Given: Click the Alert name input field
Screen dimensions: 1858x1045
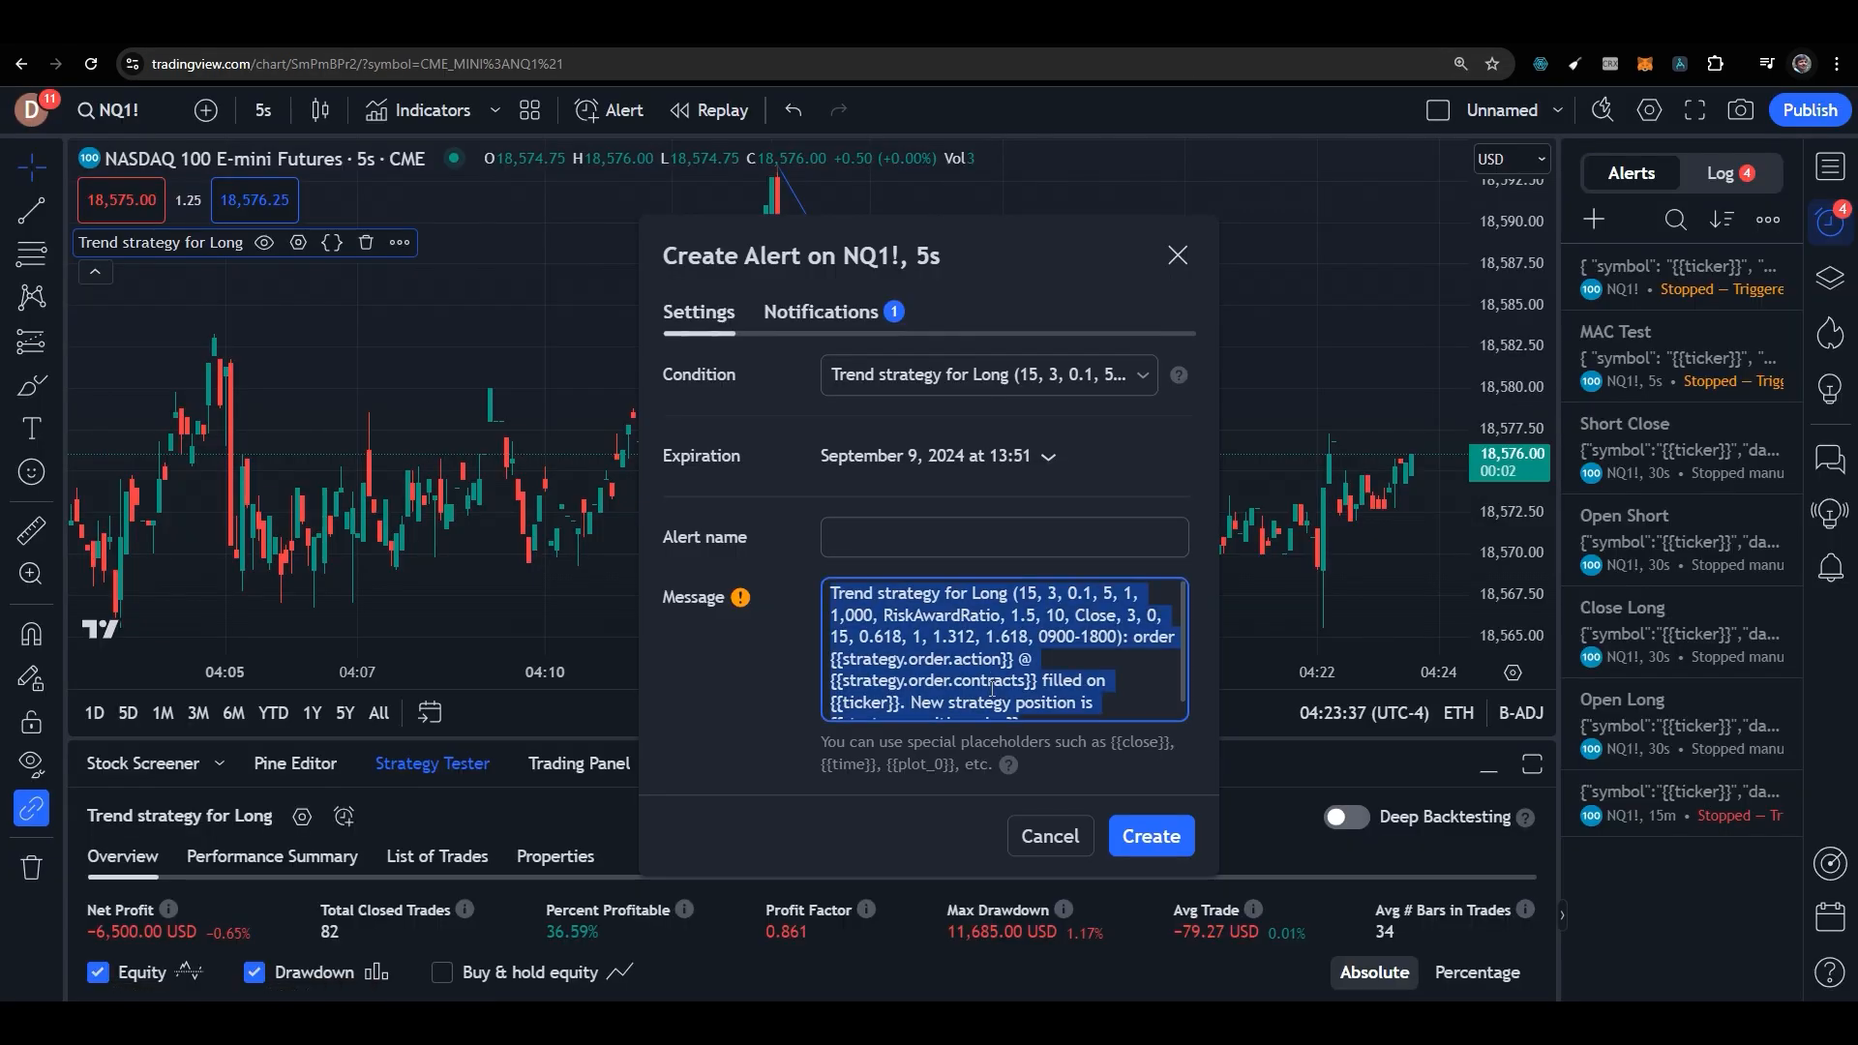Looking at the screenshot, I should 1003,536.
